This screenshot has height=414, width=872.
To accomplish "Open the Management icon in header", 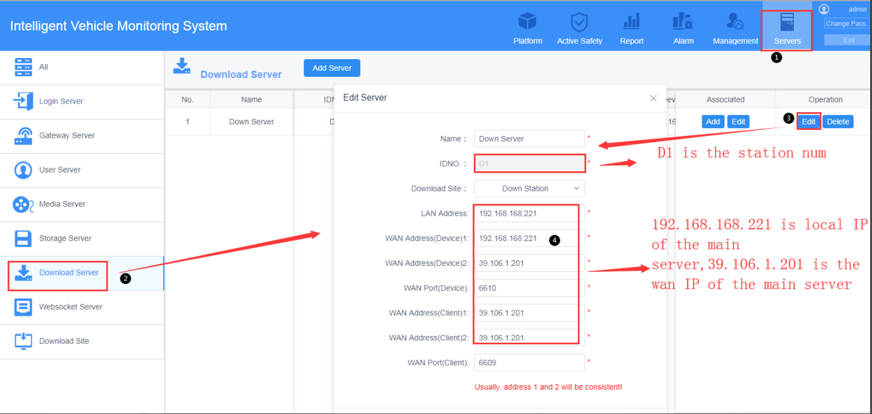I will click(x=735, y=22).
